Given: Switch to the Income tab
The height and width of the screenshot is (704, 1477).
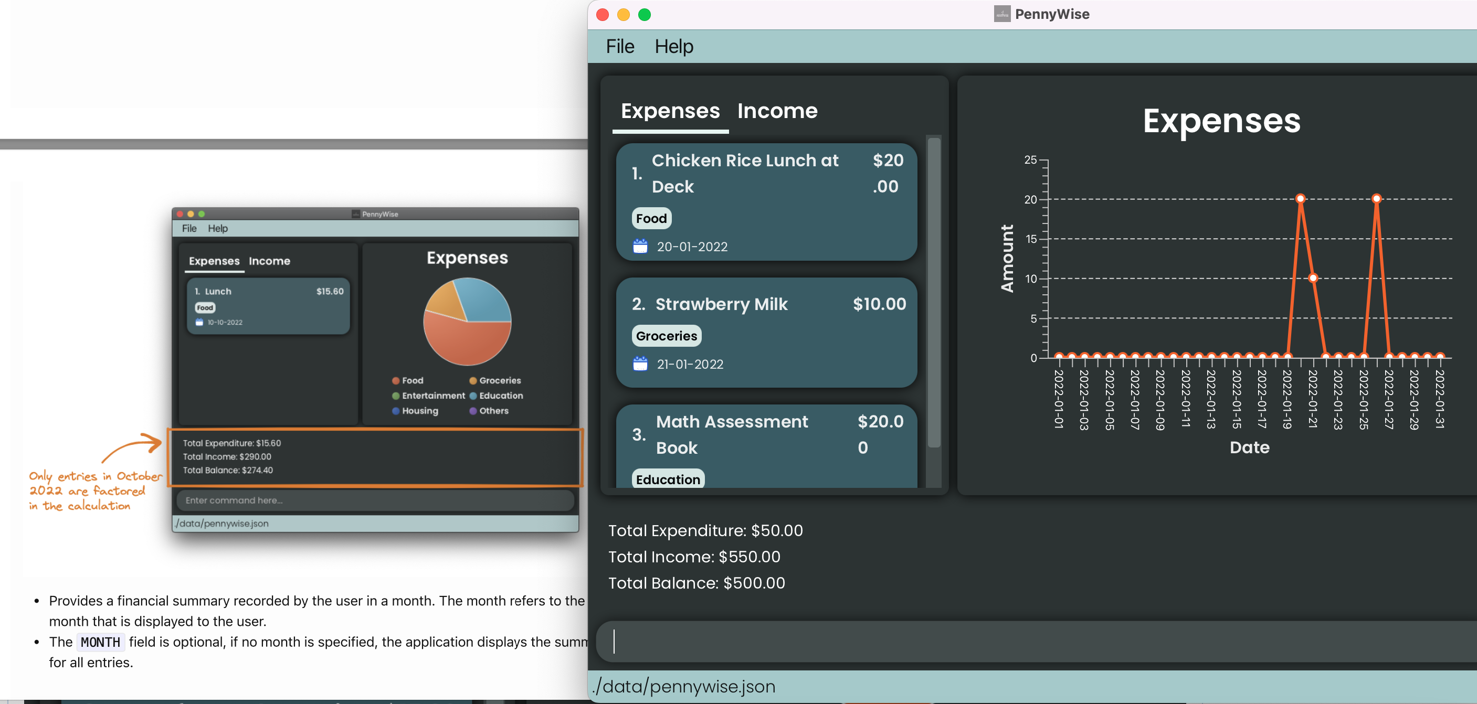Looking at the screenshot, I should pyautogui.click(x=777, y=111).
